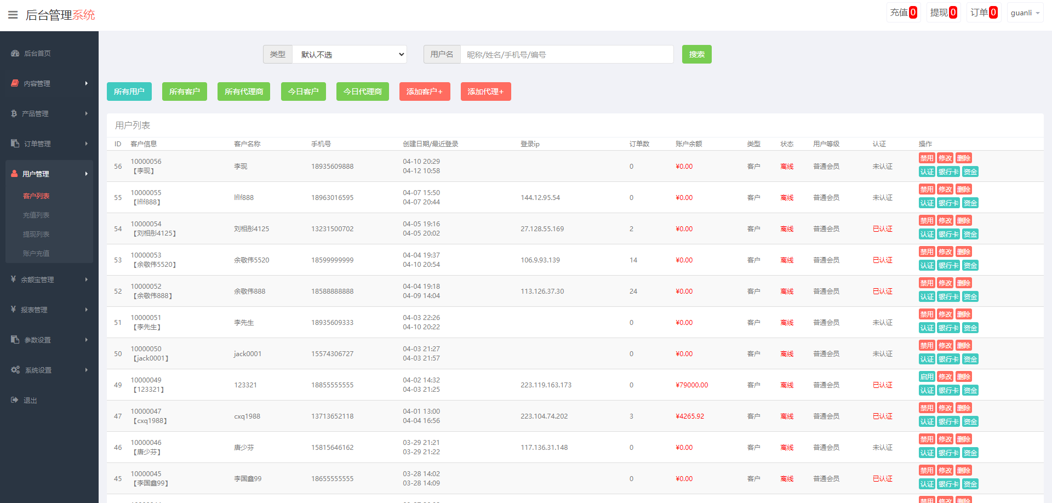Image resolution: width=1052 pixels, height=503 pixels.
Task: Click the yen icon for 报表管理
Action: (x=13, y=310)
